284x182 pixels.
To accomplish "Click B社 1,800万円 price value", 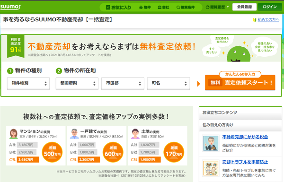I will tap(88, 152).
